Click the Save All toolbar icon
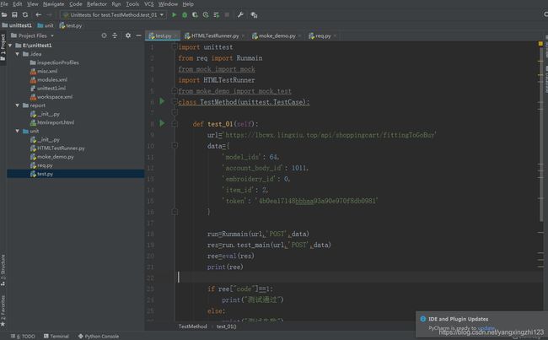 pyautogui.click(x=14, y=14)
